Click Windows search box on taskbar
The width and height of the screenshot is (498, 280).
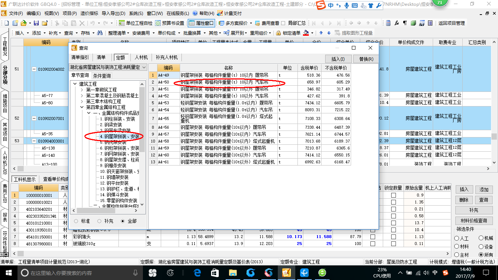tap(81, 272)
